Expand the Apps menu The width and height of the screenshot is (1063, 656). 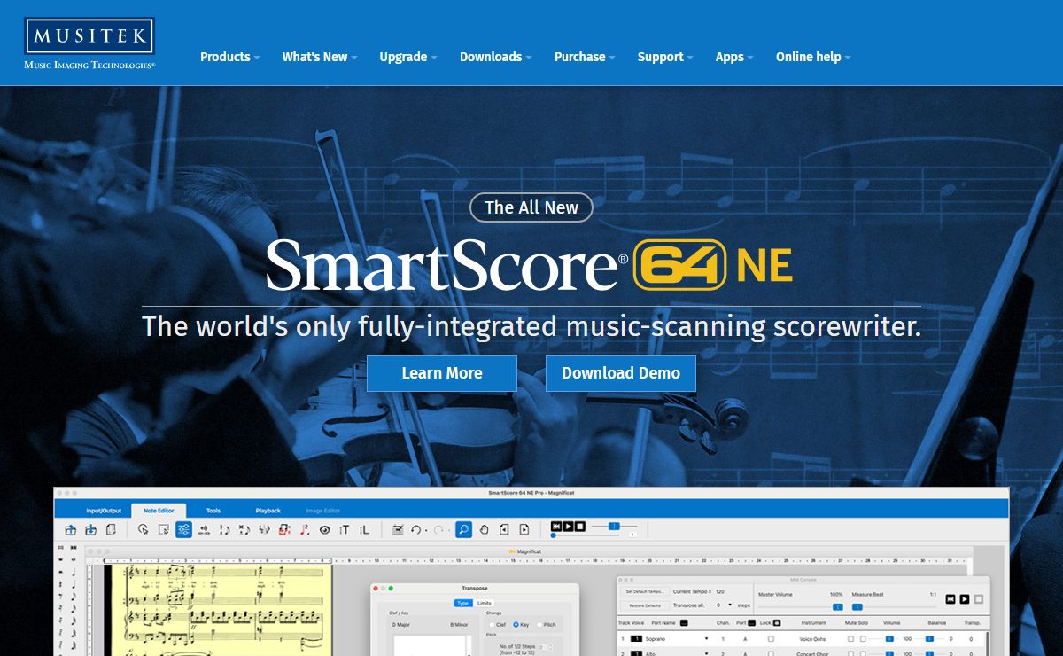coord(734,57)
